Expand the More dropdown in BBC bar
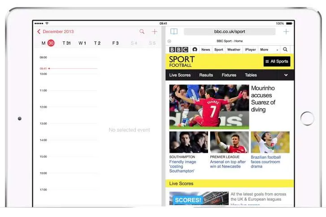Viewport: 326px width, 217px height. [x=269, y=49]
